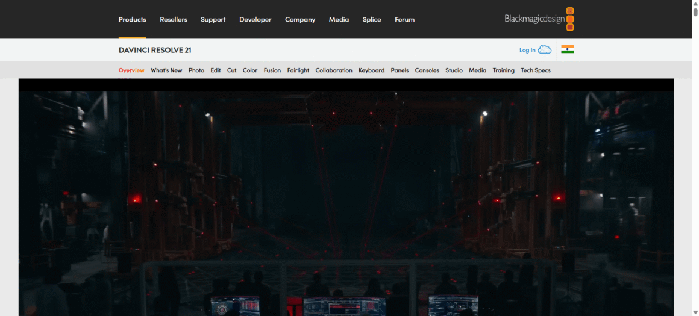Select the India flag region icon

(568, 49)
